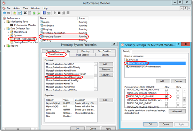Screen dimensions: 193x131
Task: Open Help with the blue question-mark icon
Action: click(44, 13)
